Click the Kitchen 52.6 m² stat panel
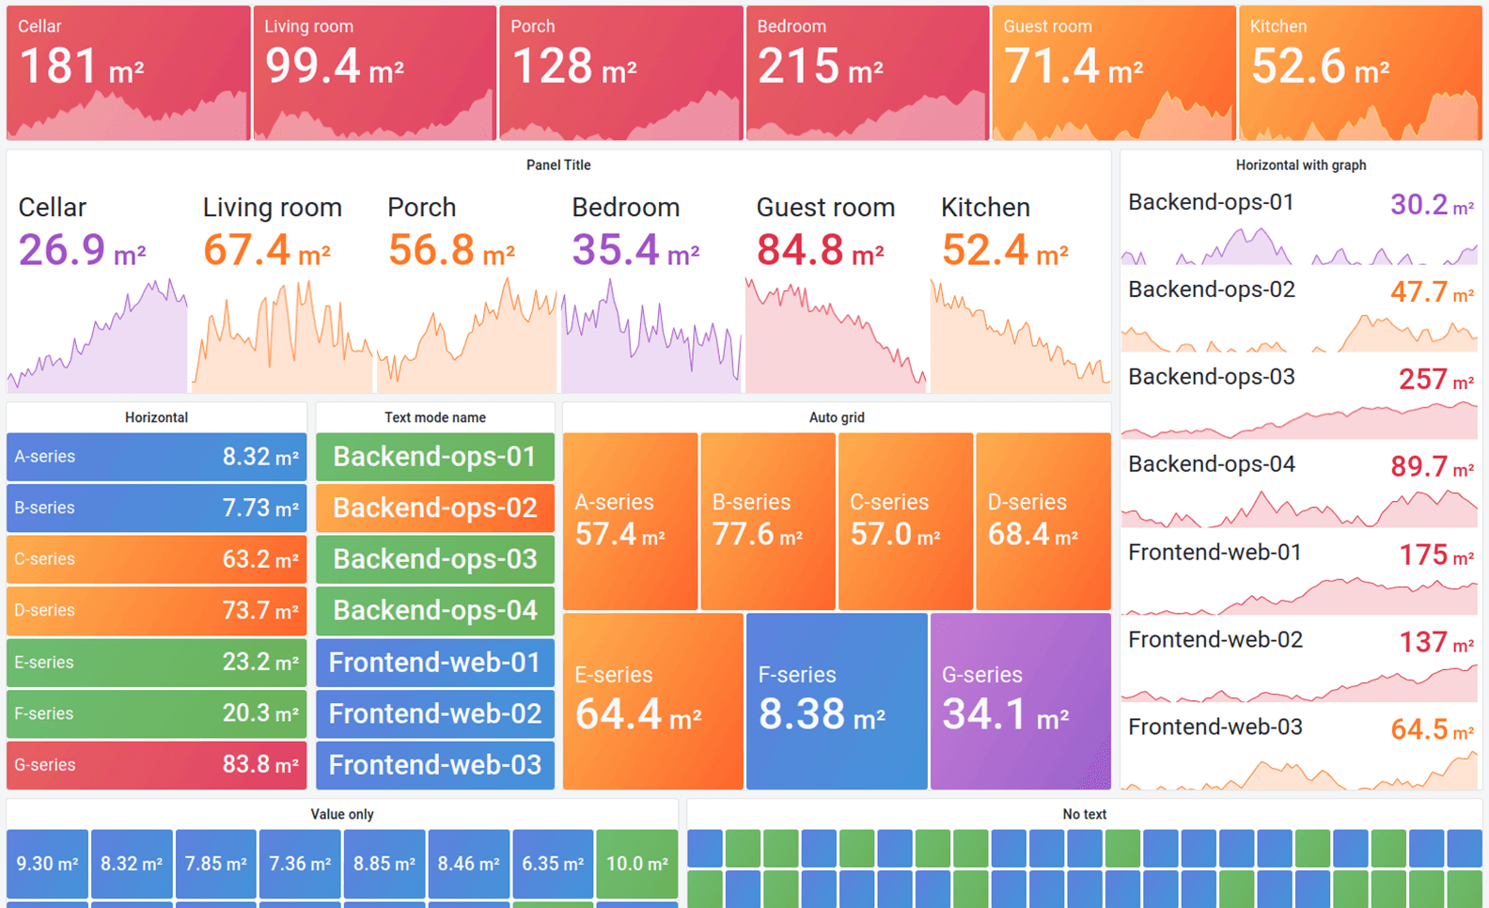This screenshot has height=908, width=1489. (x=1359, y=70)
